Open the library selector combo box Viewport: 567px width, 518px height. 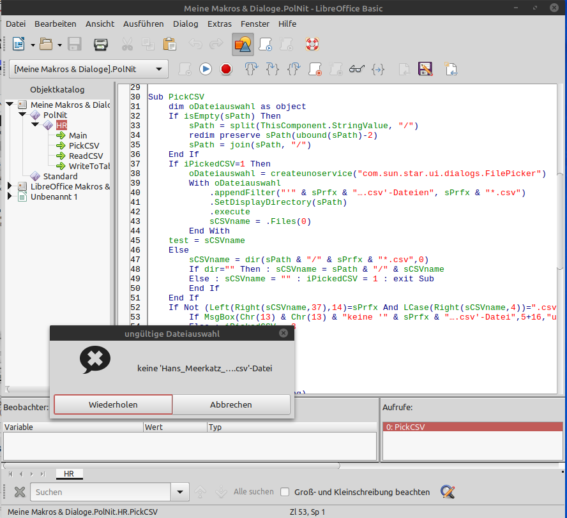(x=89, y=69)
